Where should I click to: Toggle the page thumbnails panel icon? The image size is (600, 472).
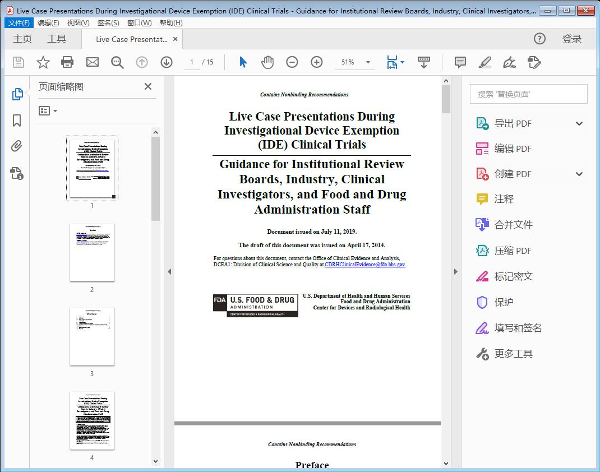[17, 95]
